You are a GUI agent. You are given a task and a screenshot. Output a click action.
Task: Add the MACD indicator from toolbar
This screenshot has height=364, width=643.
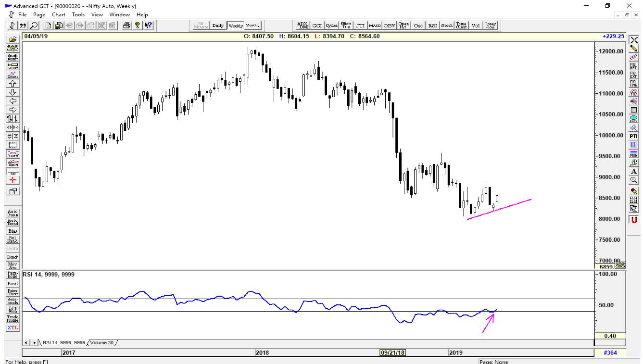pyautogui.click(x=375, y=25)
